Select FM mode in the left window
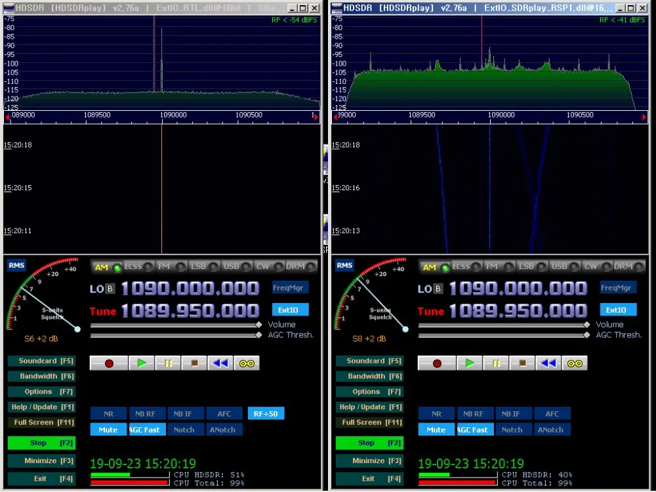 (x=171, y=266)
